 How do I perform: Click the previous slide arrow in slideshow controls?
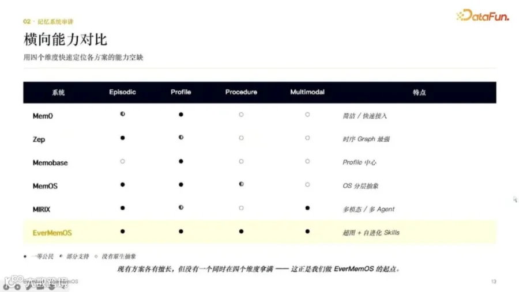pos(6,287)
